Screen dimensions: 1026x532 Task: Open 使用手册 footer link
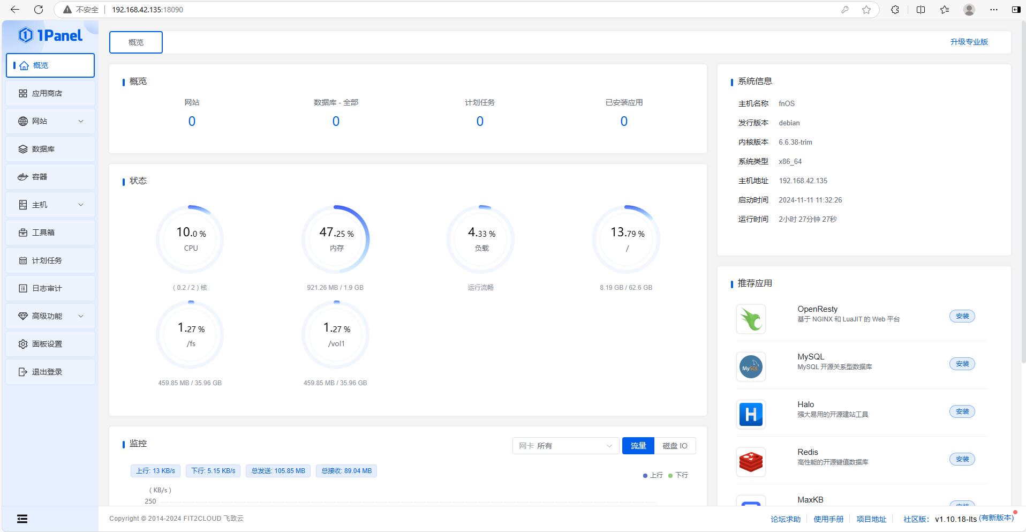[828, 519]
